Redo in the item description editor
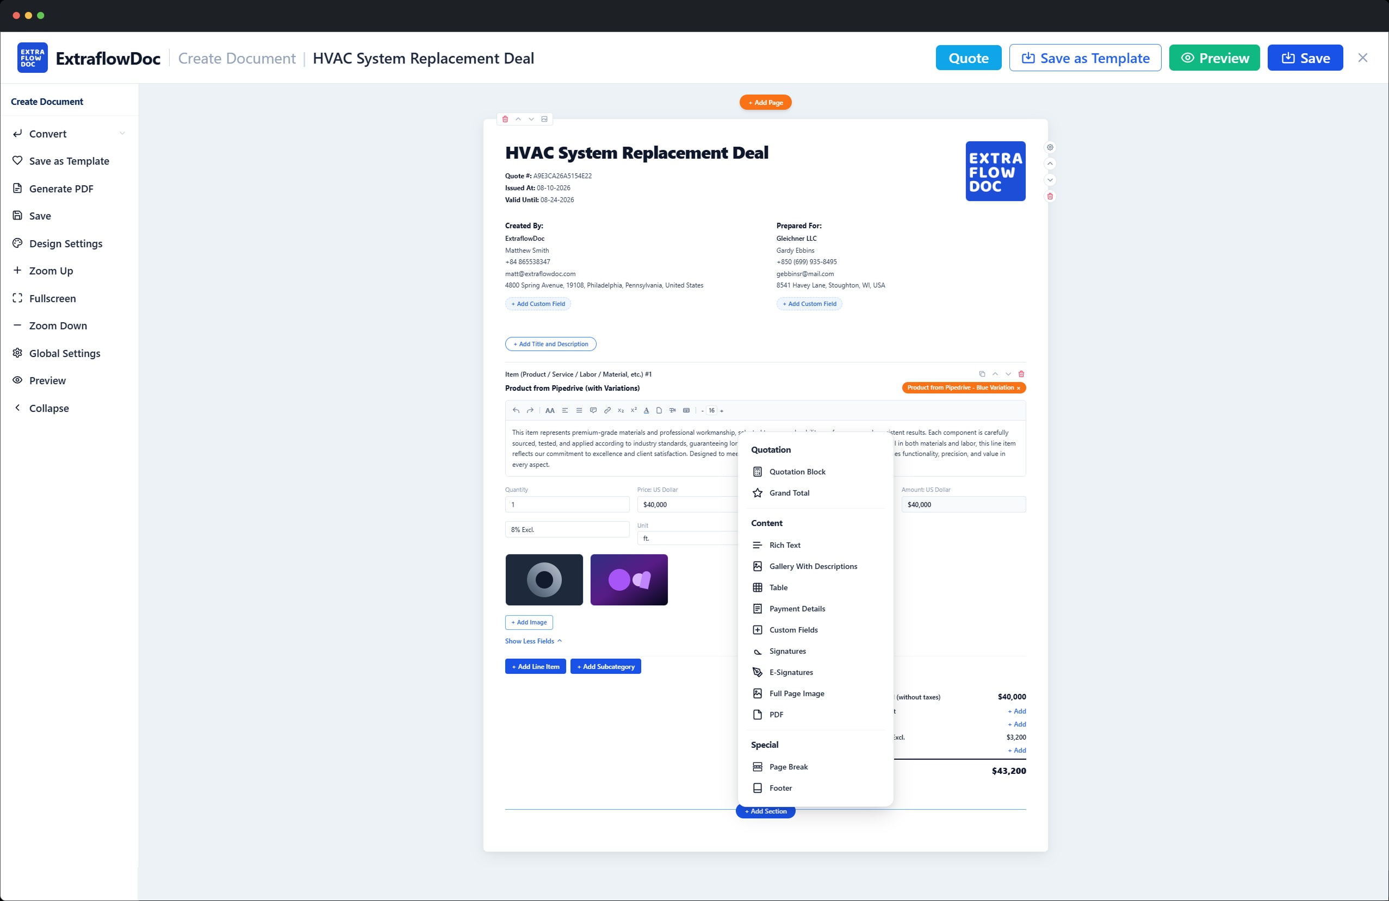The height and width of the screenshot is (901, 1389). pyautogui.click(x=530, y=410)
